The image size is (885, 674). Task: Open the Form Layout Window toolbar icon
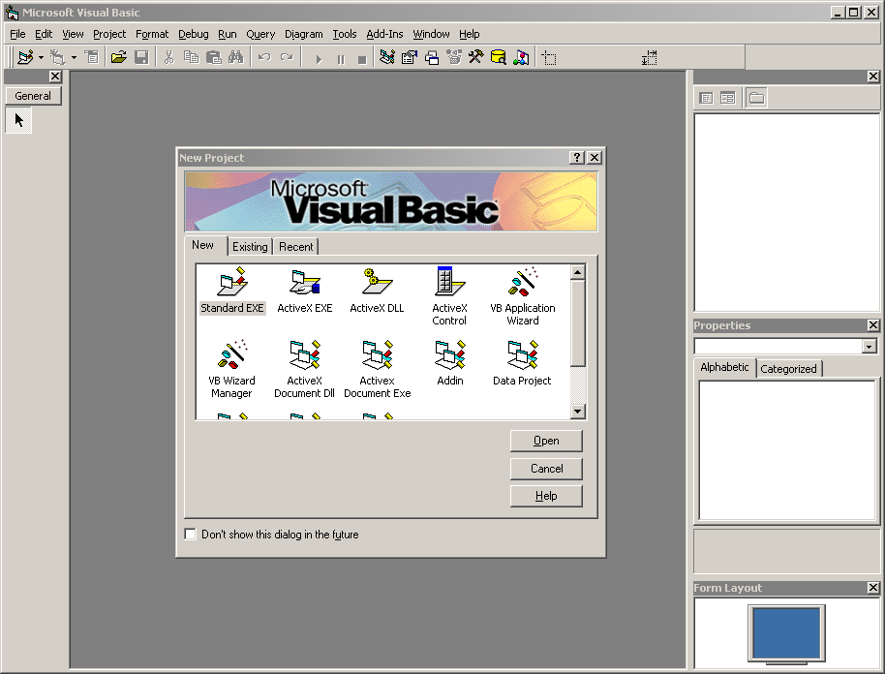coord(432,57)
